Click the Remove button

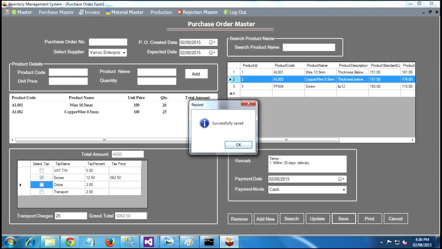click(x=239, y=219)
